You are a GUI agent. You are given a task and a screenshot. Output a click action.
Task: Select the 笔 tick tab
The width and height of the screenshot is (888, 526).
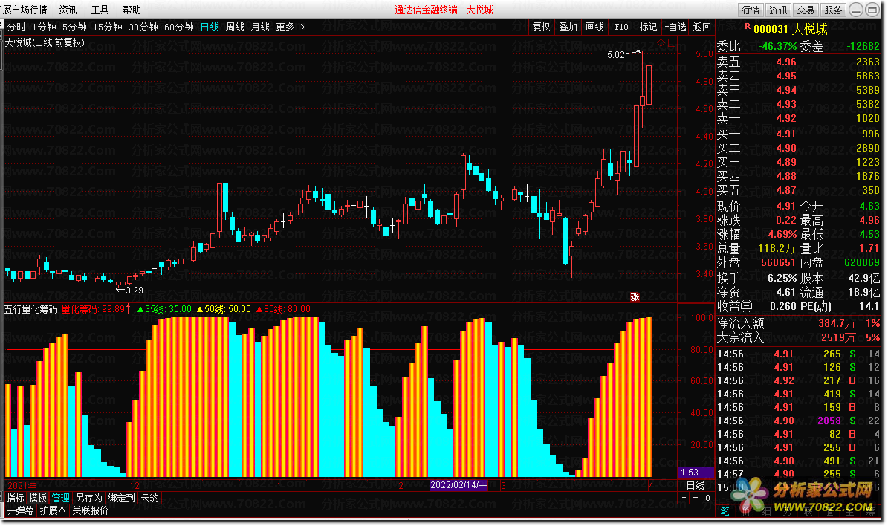tap(725, 512)
